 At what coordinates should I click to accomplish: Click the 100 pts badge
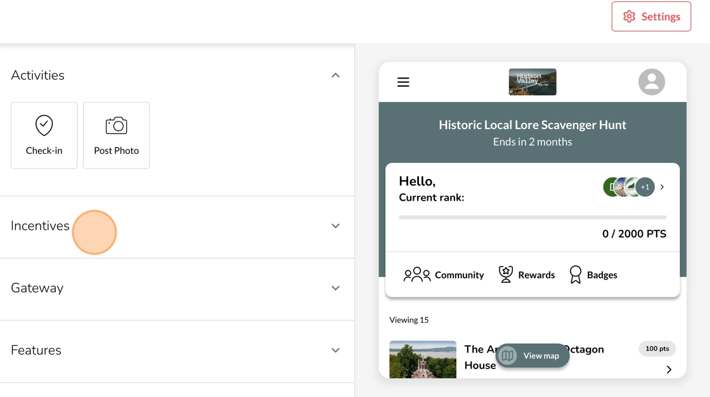657,349
